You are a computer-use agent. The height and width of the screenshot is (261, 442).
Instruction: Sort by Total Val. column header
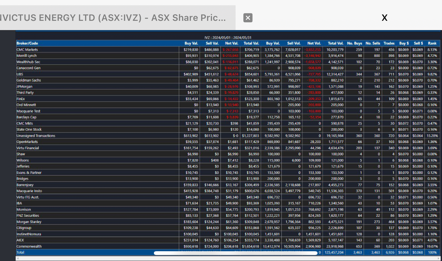point(251,43)
